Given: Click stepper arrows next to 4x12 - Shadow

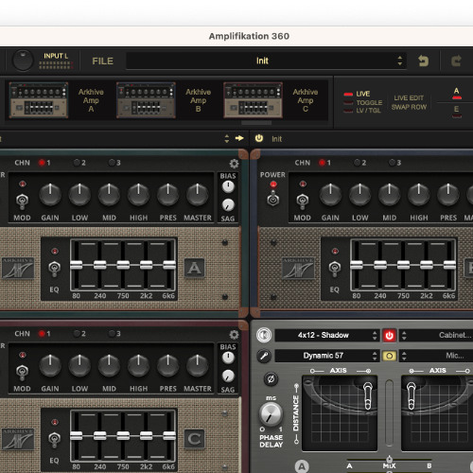Looking at the screenshot, I should click(x=375, y=335).
